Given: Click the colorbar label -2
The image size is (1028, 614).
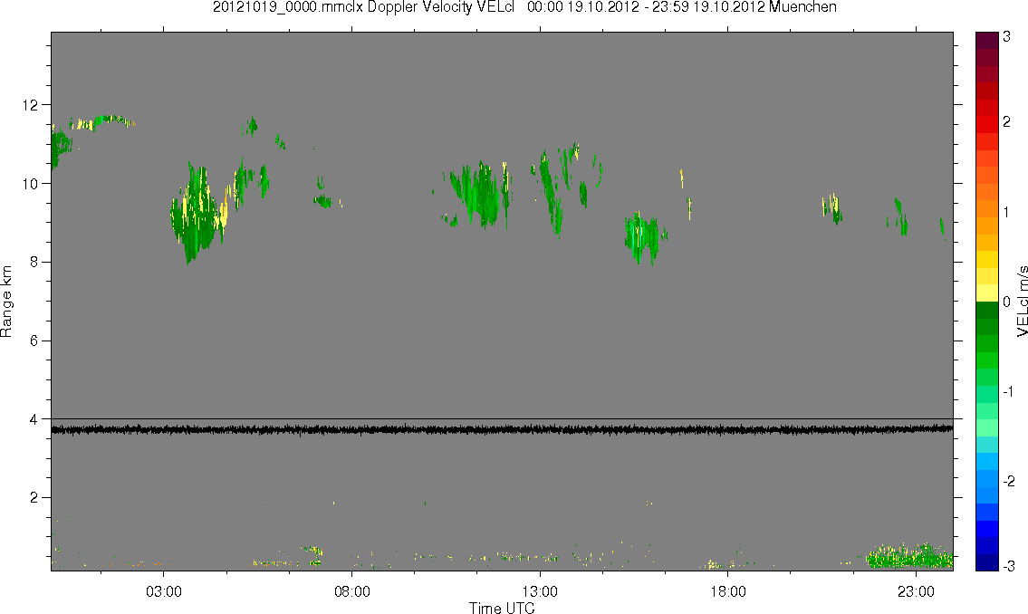Looking at the screenshot, I should point(1009,481).
